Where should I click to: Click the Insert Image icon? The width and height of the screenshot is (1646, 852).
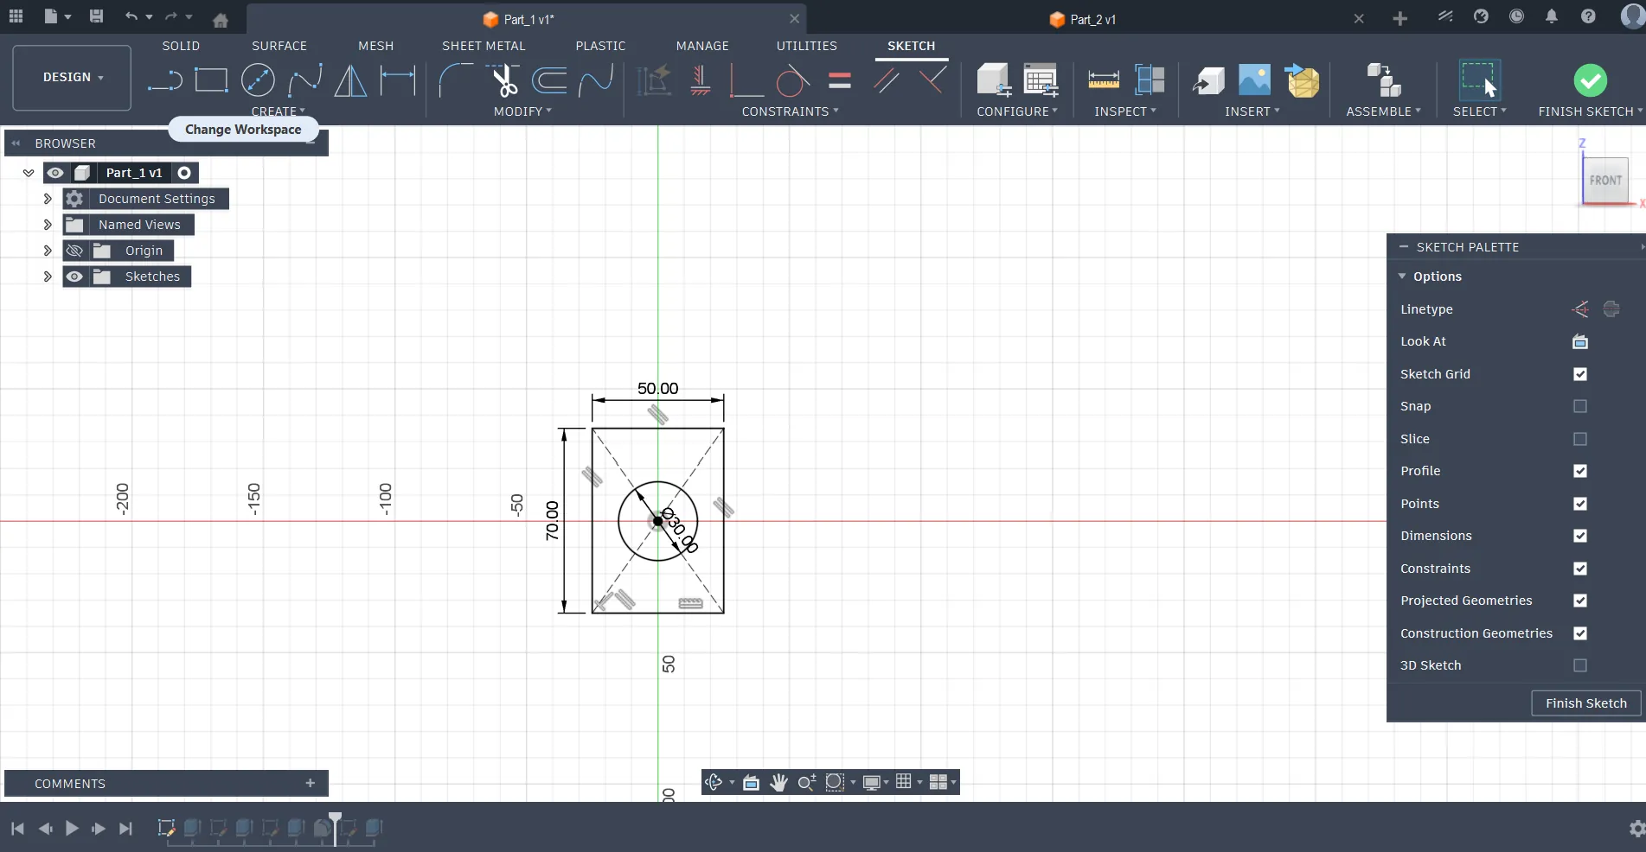1254,80
